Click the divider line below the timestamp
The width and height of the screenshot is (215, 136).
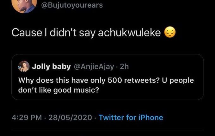tap(107, 130)
